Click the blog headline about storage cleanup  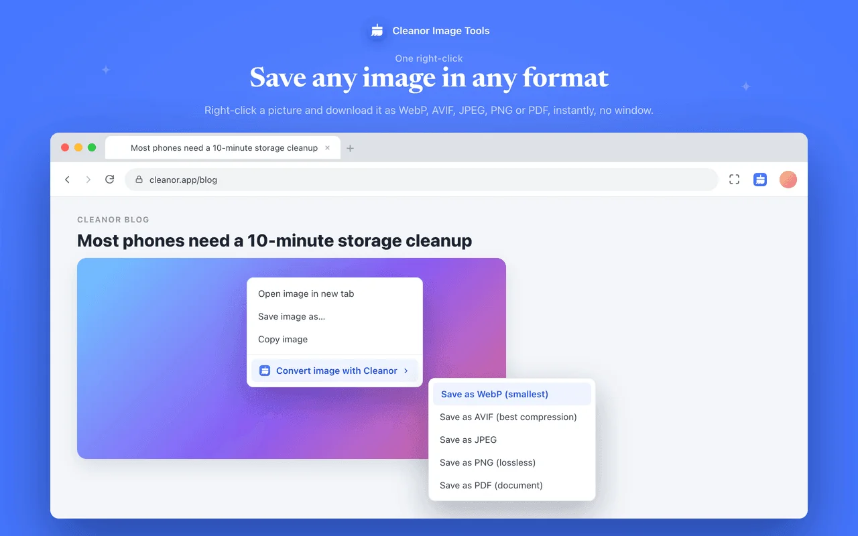point(274,241)
